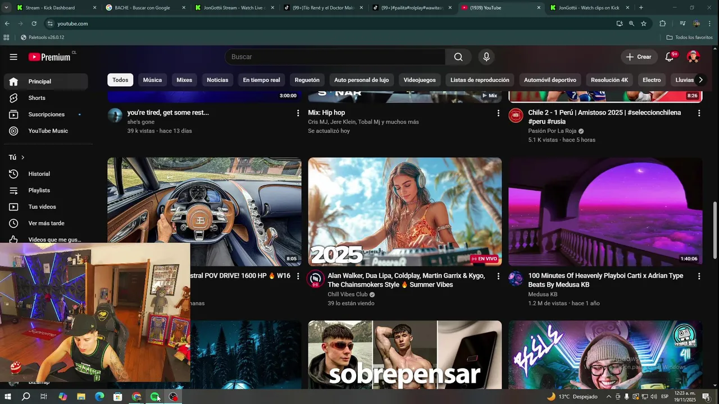Open the purple balcony thumbnail video
The image size is (719, 404).
pyautogui.click(x=606, y=212)
